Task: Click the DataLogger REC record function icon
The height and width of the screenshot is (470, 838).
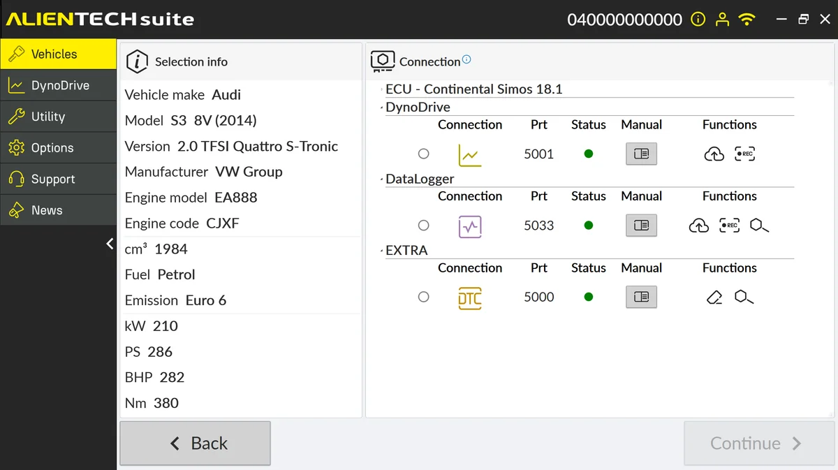Action: [x=730, y=226]
